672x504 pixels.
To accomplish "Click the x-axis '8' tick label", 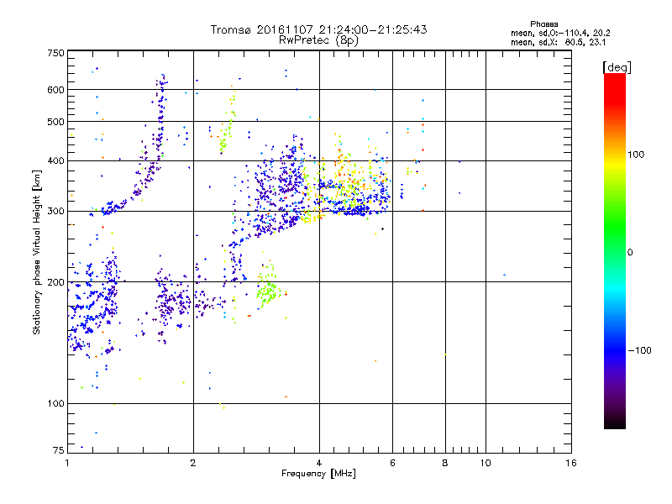I will [x=445, y=463].
